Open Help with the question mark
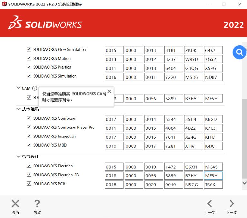The image size is (247, 218). (37, 204)
